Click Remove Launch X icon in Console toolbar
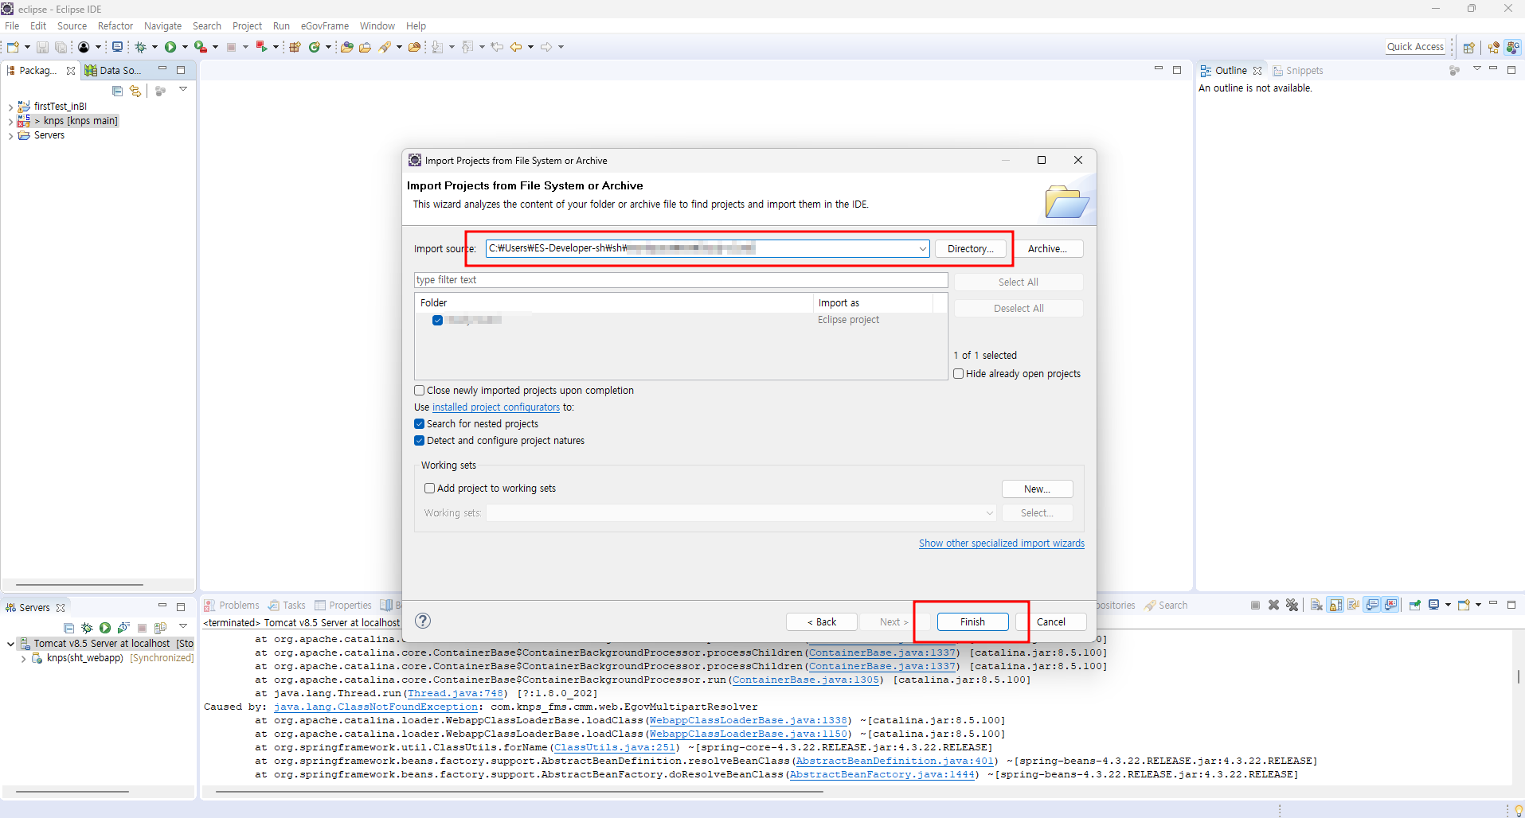Image resolution: width=1525 pixels, height=818 pixels. 1273,605
